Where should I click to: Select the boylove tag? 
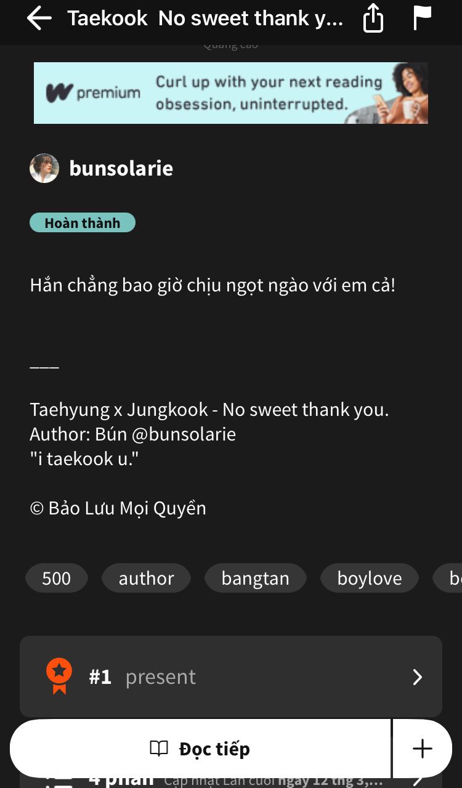coord(370,578)
